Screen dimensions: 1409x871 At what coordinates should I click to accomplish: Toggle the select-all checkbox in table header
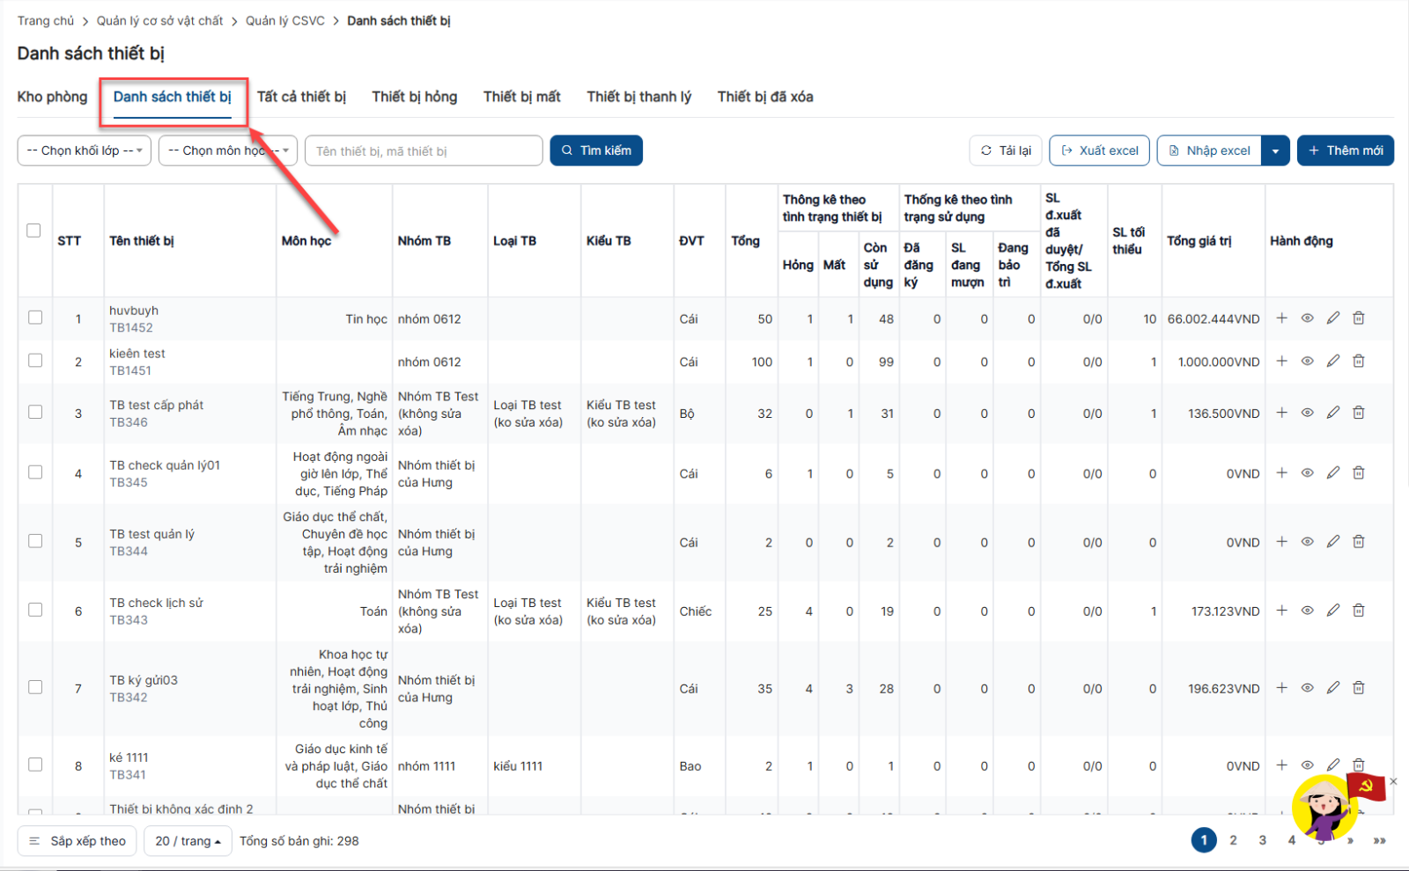point(33,231)
